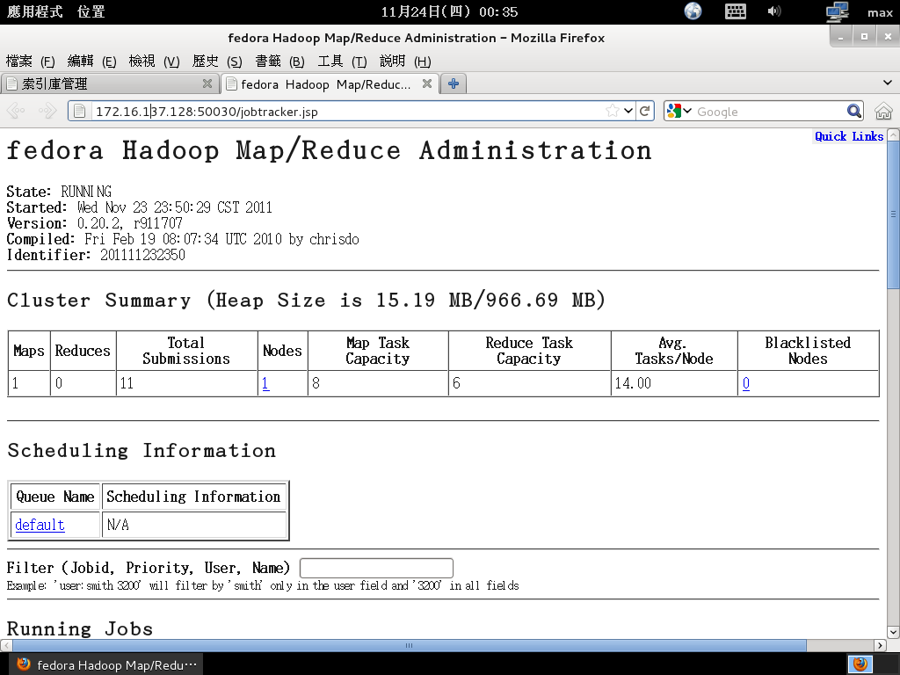Click the browser Forward arrow button
Viewport: 900px width, 675px height.
coord(47,111)
